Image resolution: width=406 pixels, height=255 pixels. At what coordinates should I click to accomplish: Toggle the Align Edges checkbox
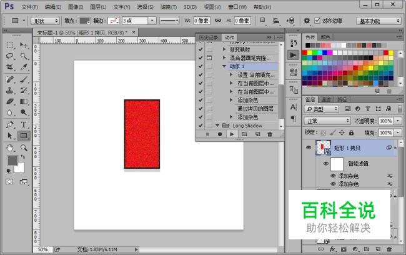coord(317,20)
